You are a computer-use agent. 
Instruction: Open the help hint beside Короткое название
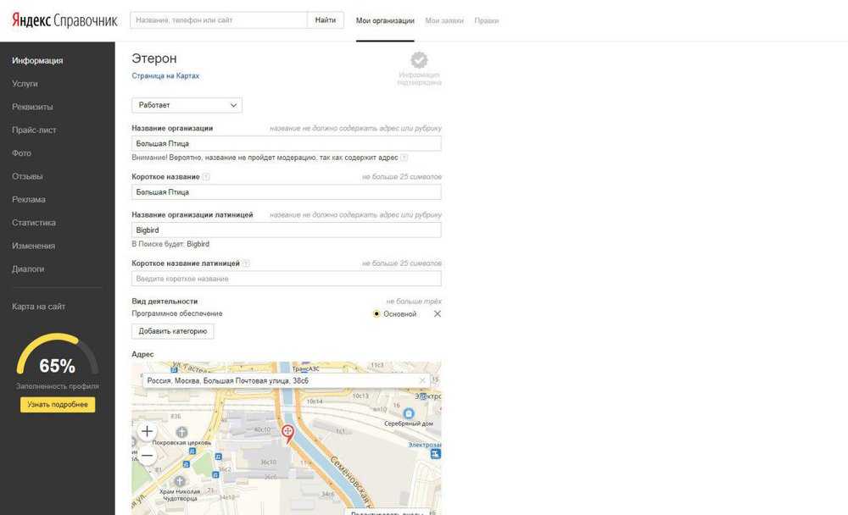pos(206,177)
